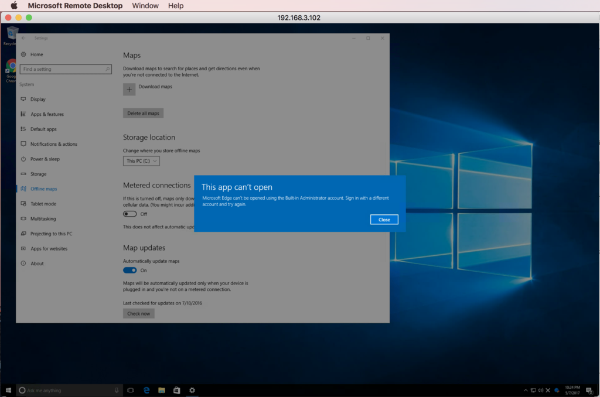Click the search magnifier in Find a setting
The image size is (600, 397).
coord(108,69)
